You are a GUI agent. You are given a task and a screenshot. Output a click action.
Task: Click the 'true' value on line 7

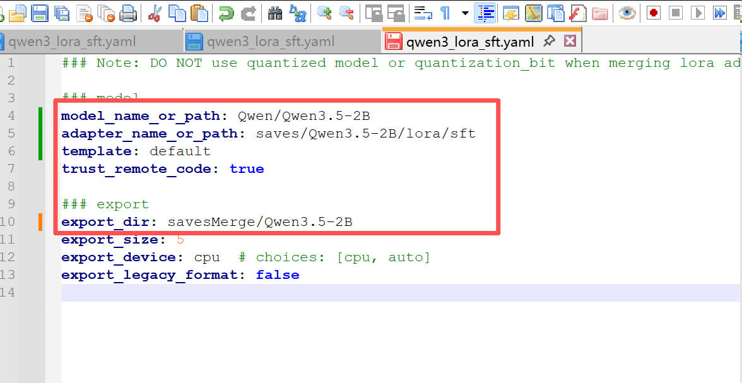tap(247, 169)
